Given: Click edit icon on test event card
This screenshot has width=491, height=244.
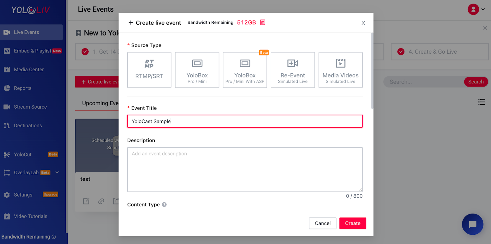Looking at the screenshot, I should (x=86, y=201).
